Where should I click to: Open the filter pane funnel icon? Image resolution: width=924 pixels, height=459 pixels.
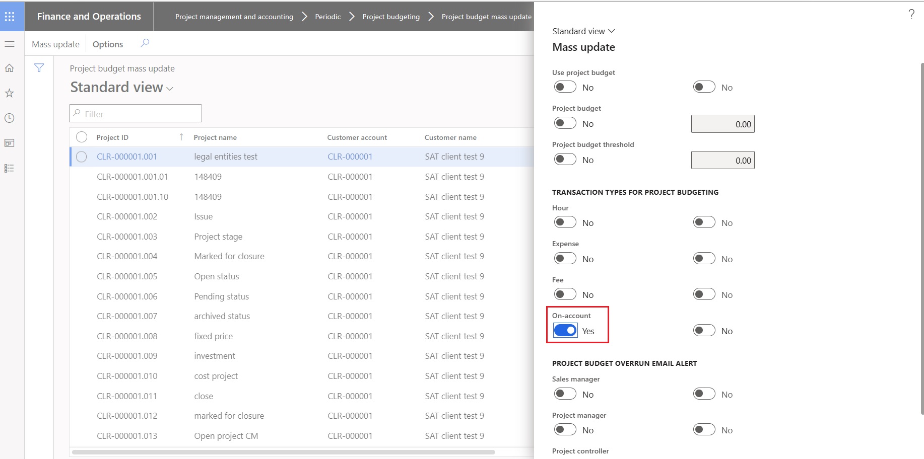39,68
